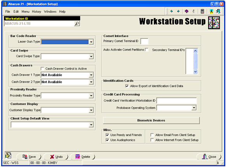The height and width of the screenshot is (167, 226).
Task: Expand the Laser Gun Type dropdown
Action: click(x=91, y=42)
